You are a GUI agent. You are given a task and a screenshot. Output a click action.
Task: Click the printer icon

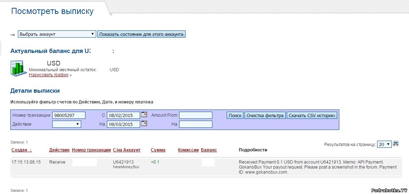coord(396,144)
